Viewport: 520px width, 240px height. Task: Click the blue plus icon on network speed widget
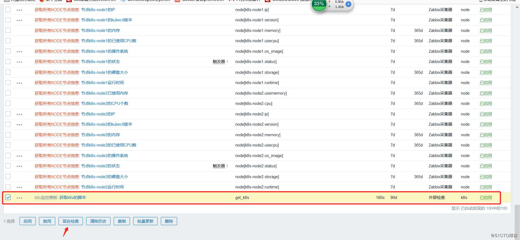coord(348,4)
